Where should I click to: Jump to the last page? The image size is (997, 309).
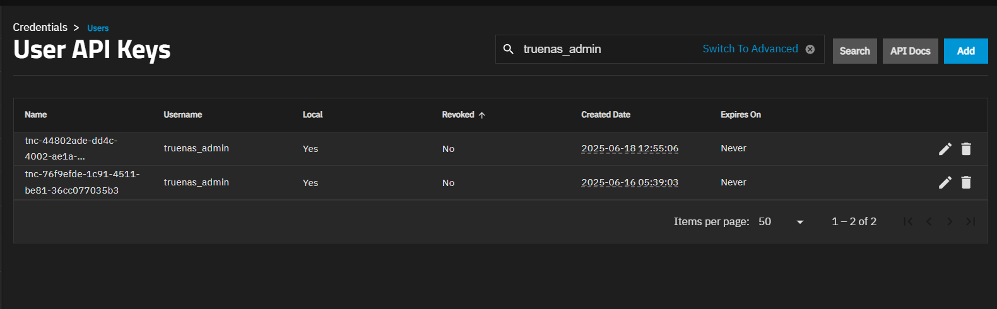[970, 221]
